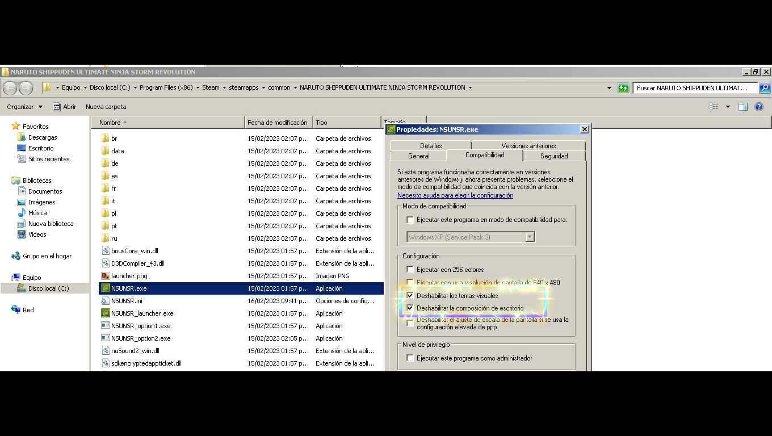Open the address bar history dropdown arrow

[x=609, y=88]
